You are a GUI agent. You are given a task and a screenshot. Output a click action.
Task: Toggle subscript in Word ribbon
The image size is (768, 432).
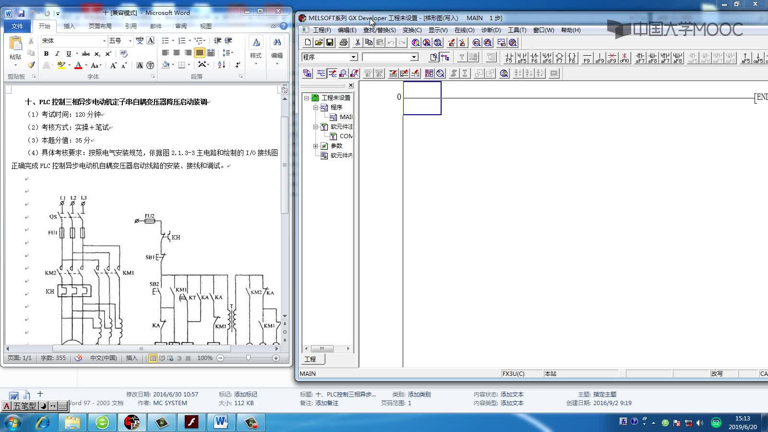pyautogui.click(x=97, y=54)
